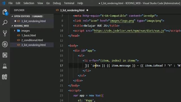Click the HTML icon on editor tab
Screen dimensions: 181x102
coord(57,10)
